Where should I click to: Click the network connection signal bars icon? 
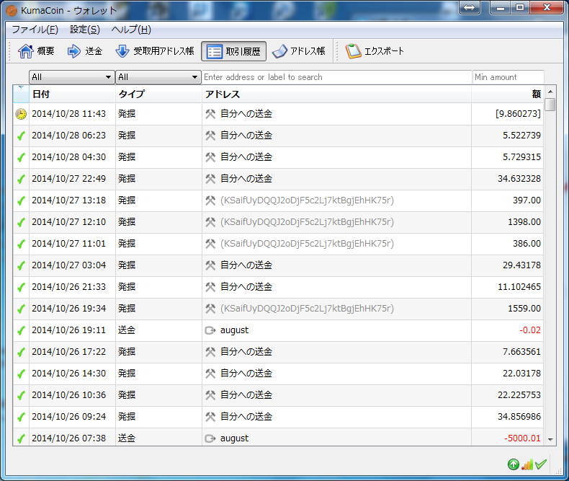[x=527, y=464]
